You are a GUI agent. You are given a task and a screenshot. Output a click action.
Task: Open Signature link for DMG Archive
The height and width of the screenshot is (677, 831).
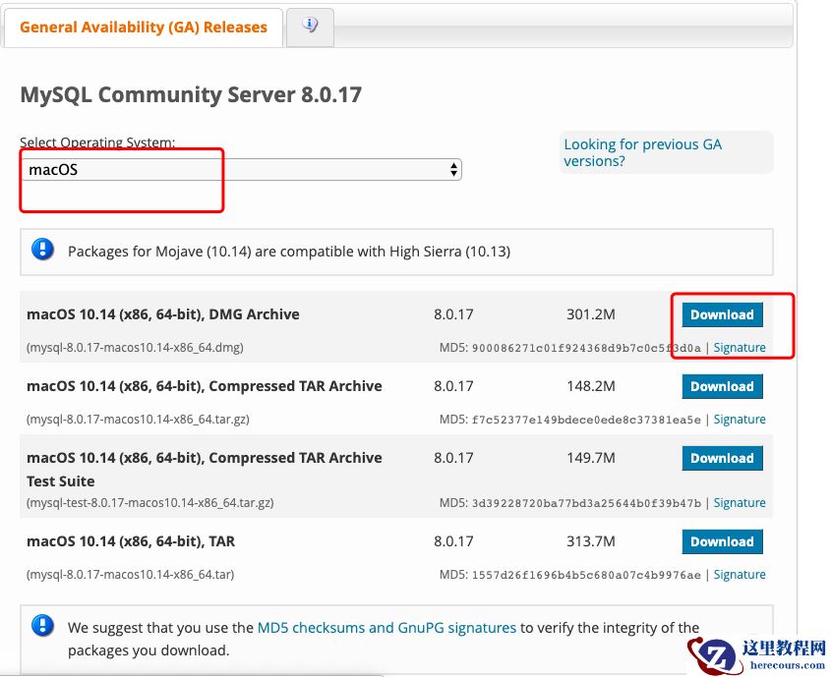pyautogui.click(x=740, y=348)
